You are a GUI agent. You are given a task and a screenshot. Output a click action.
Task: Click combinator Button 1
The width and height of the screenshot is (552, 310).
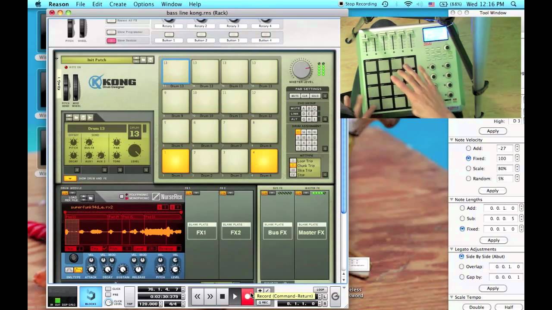pyautogui.click(x=169, y=34)
